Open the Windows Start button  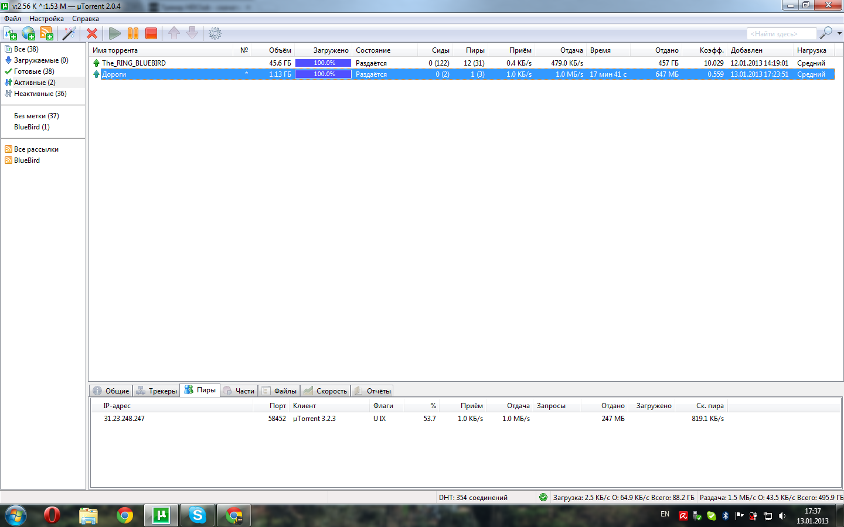tap(15, 515)
